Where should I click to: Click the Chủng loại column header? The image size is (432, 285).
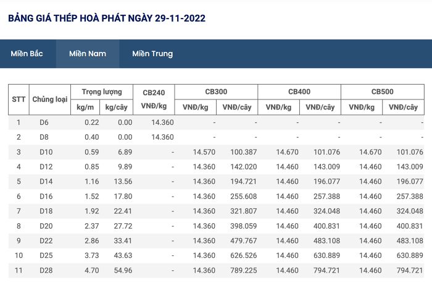(x=50, y=100)
